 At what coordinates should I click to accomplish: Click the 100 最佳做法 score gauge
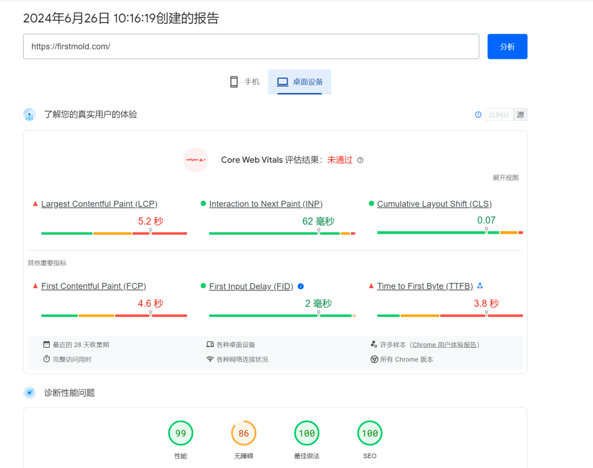pyautogui.click(x=306, y=433)
